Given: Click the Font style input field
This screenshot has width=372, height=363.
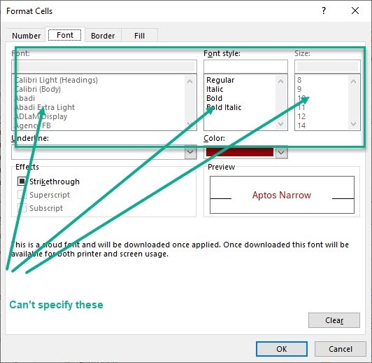Looking at the screenshot, I should click(x=245, y=67).
